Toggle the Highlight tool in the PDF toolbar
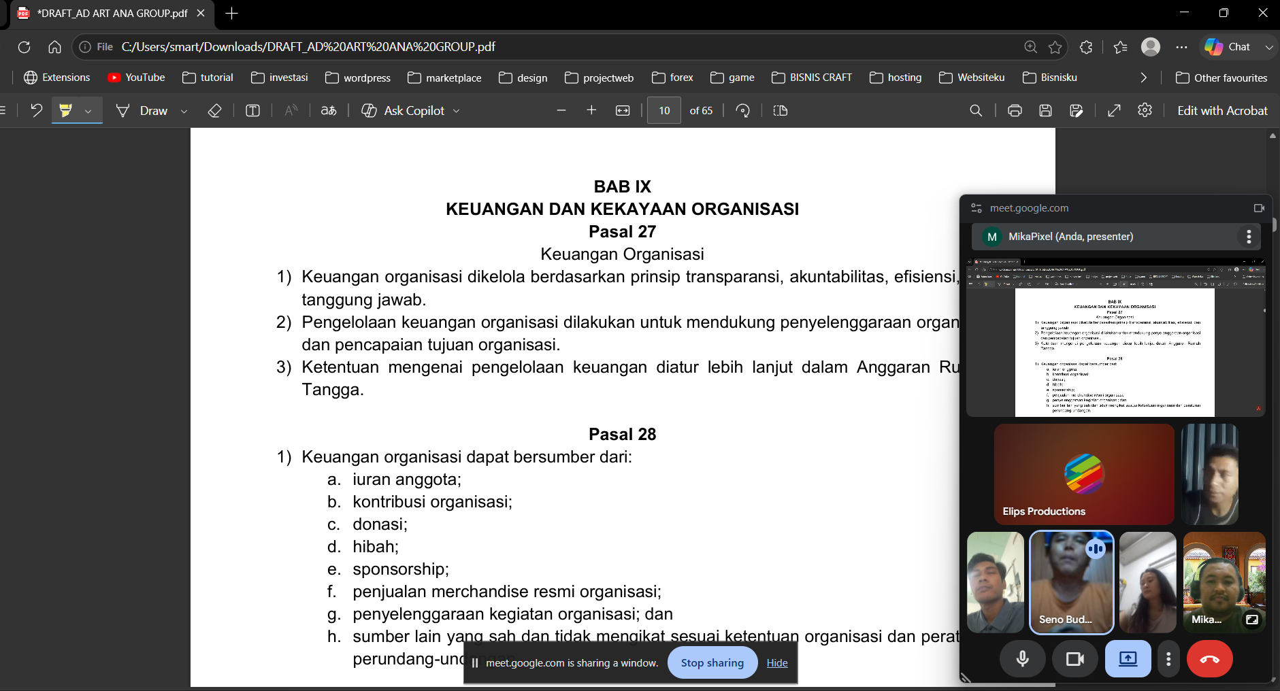 [x=65, y=110]
